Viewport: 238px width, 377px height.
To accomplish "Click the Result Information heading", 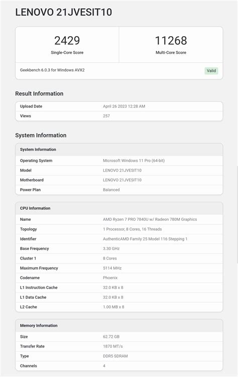I will click(39, 93).
